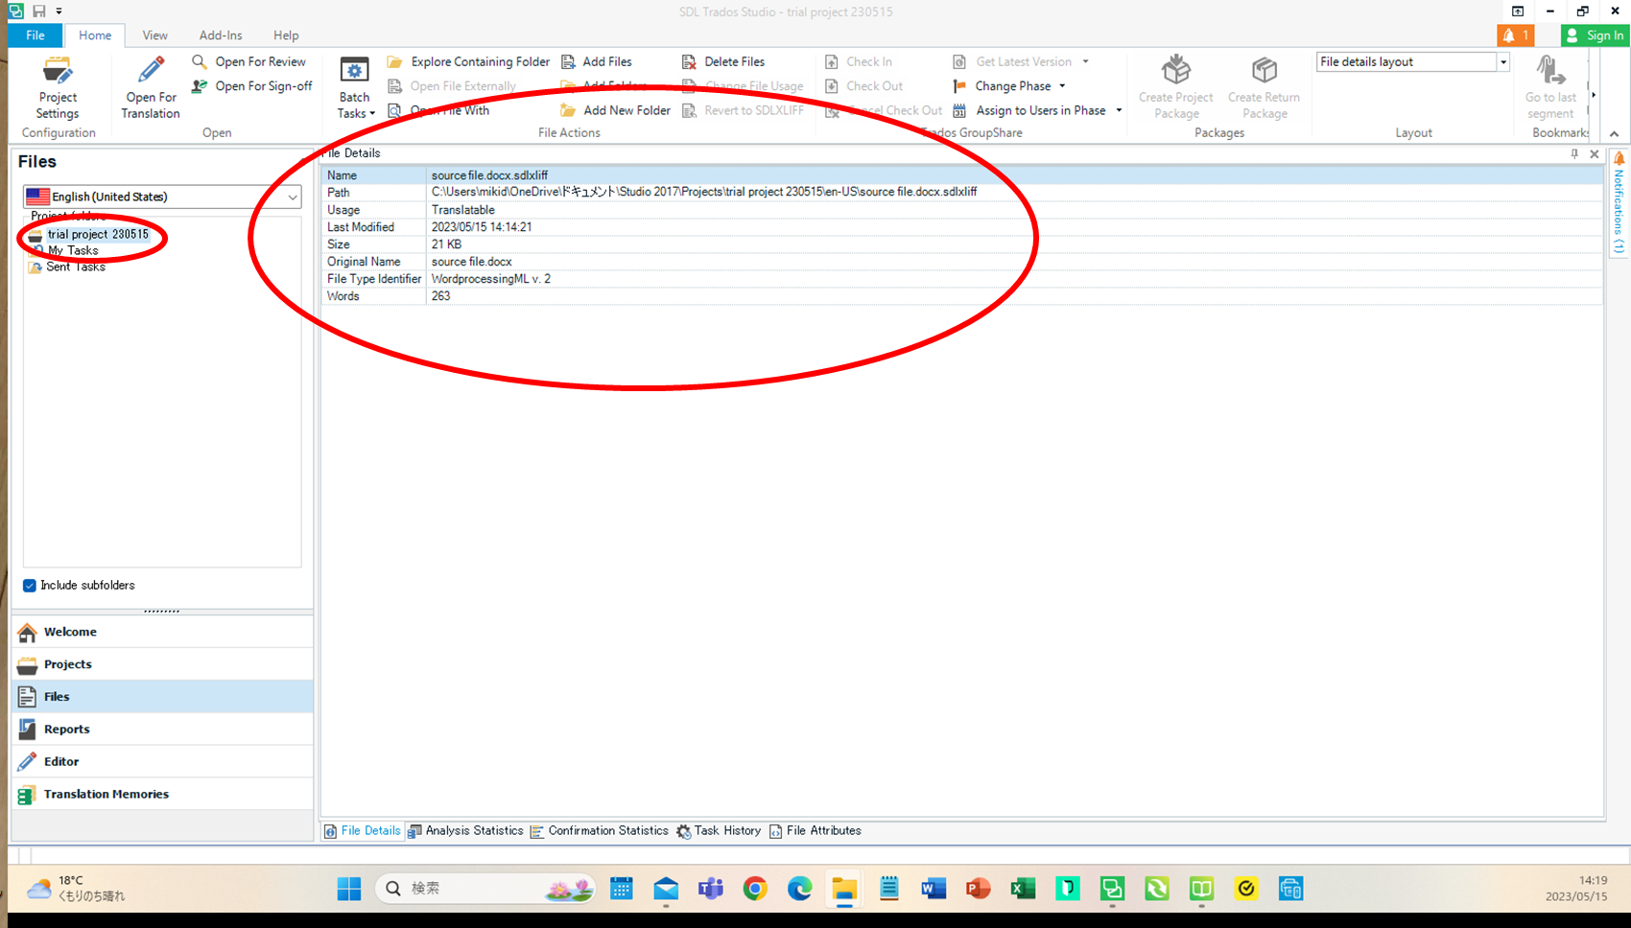1631x928 pixels.
Task: Click the Save icon in title bar
Action: tap(39, 12)
